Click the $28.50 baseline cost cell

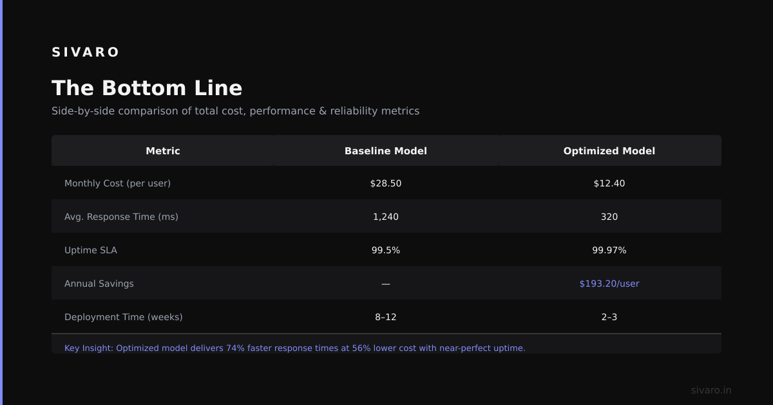click(x=386, y=183)
